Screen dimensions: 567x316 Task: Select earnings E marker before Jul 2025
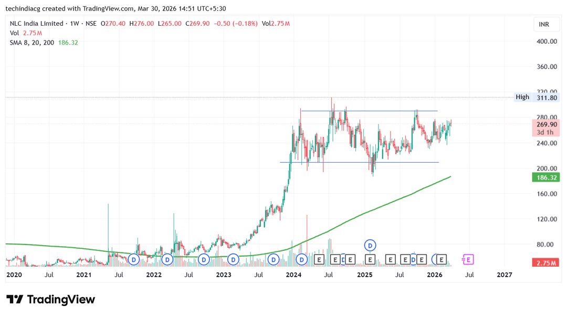390,260
